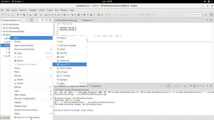Click the Quick Access search field
214x120 pixels.
[x=194, y=15]
